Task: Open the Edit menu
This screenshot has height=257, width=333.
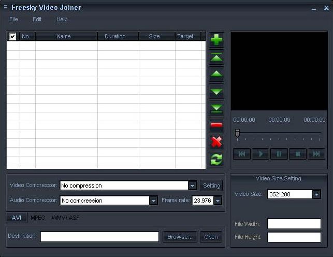Action: tap(37, 20)
